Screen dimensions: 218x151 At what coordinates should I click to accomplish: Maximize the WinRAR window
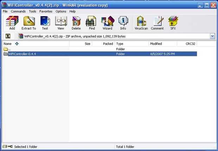(x=207, y=5)
